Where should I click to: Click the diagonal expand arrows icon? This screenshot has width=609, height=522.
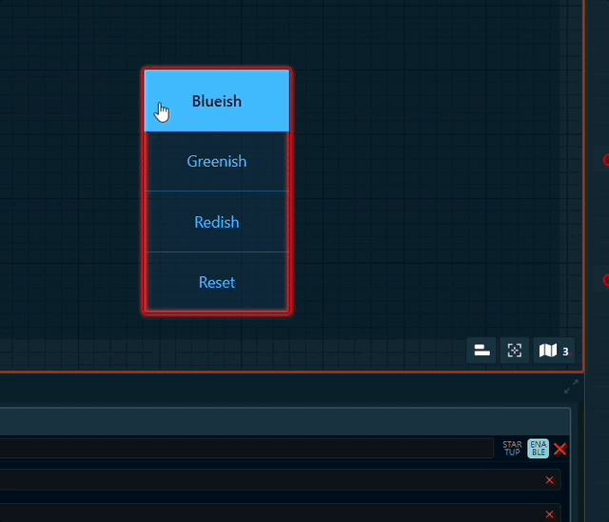[x=571, y=386]
